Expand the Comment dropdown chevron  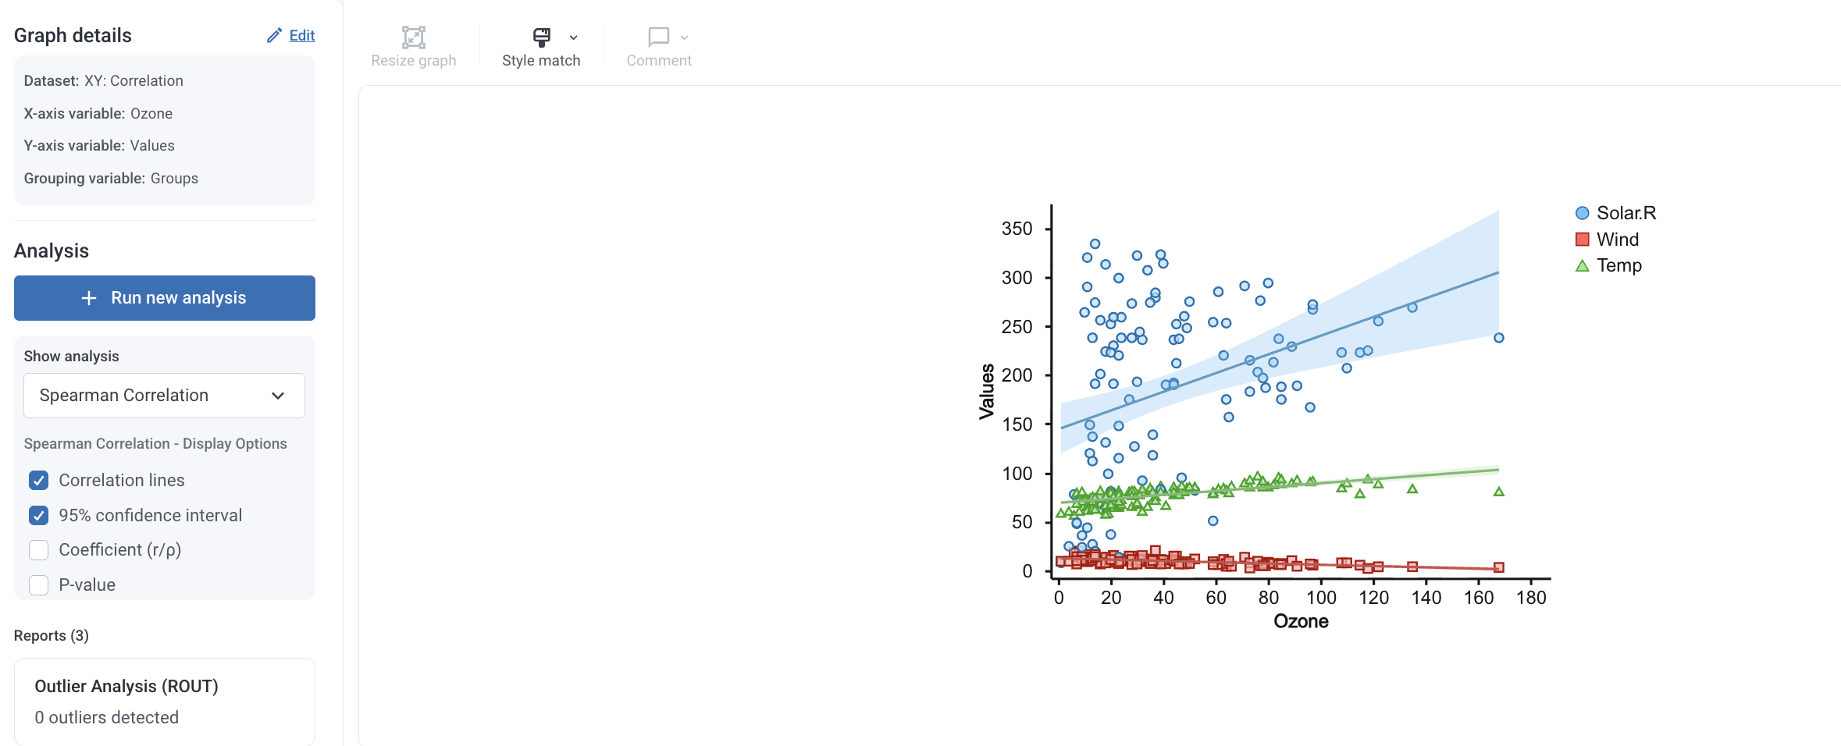[x=684, y=37]
